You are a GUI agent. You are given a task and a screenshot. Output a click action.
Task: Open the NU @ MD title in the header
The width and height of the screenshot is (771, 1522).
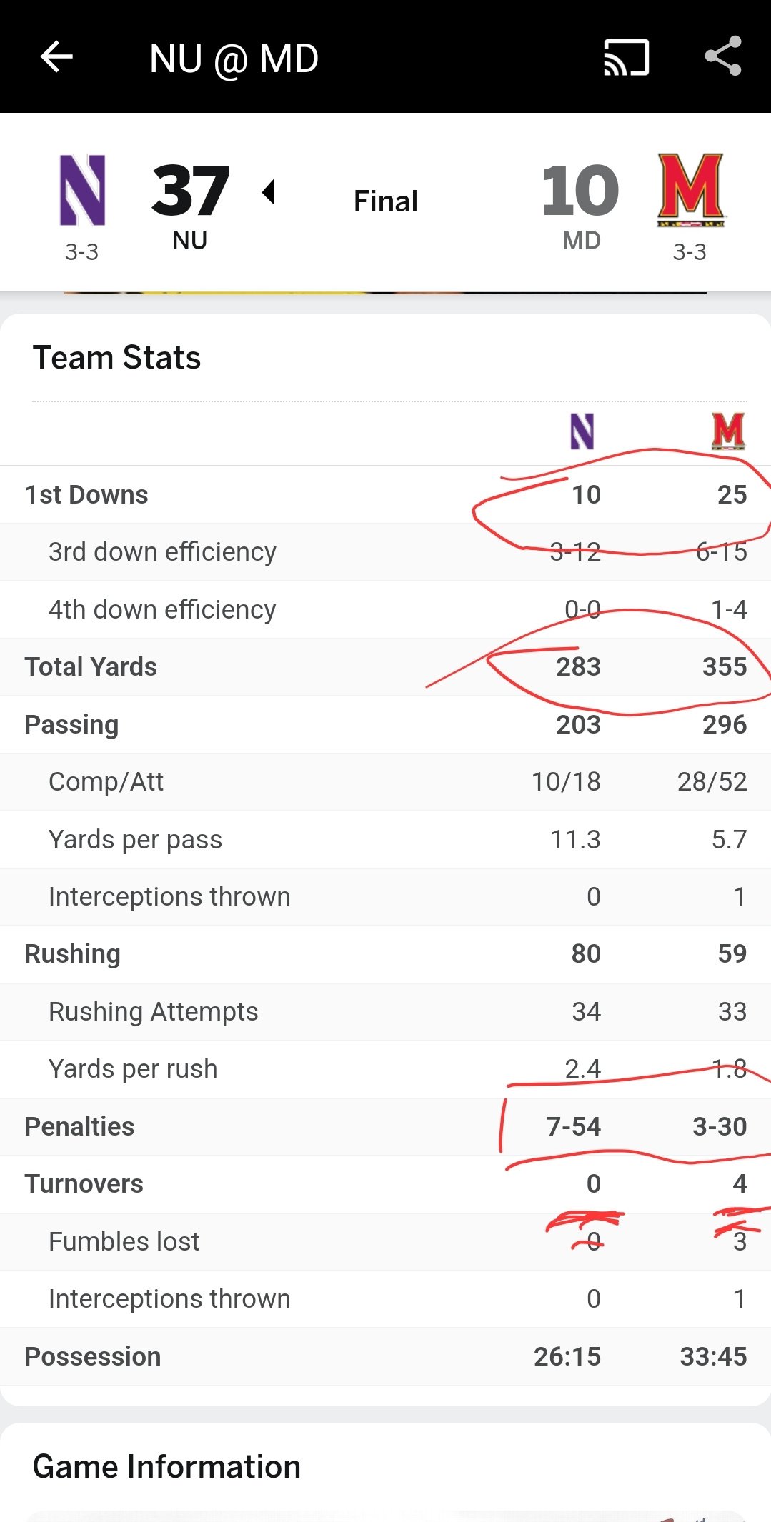(234, 58)
